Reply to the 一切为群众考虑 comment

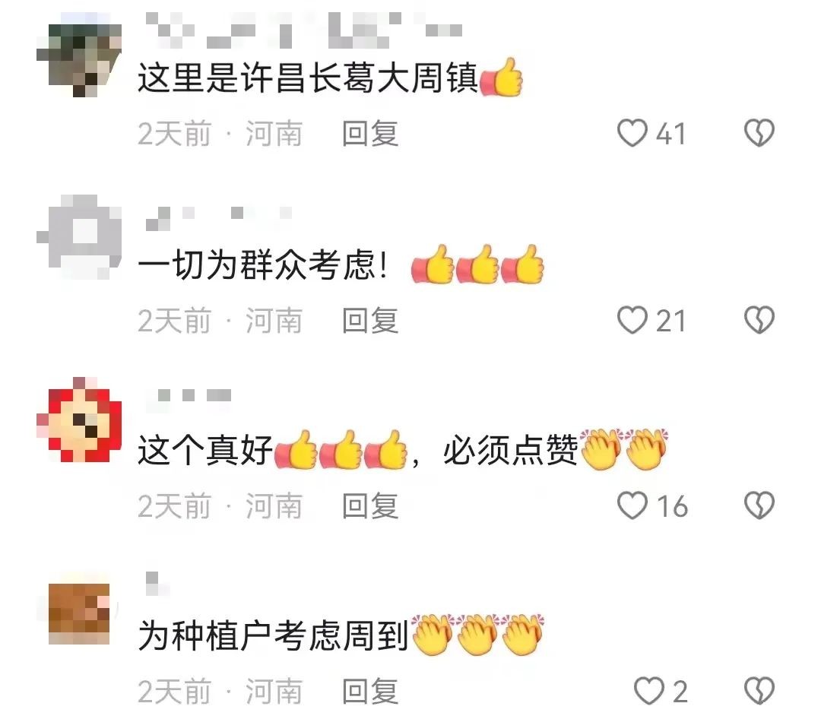(370, 321)
